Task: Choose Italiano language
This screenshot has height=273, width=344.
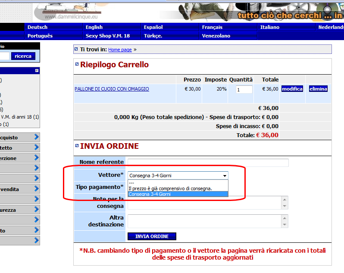Action: [269, 27]
